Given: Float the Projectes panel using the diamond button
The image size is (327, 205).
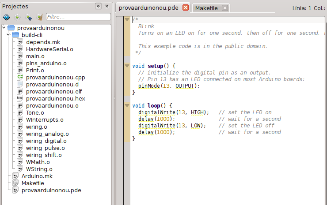Looking at the screenshot, I should click(x=98, y=6).
